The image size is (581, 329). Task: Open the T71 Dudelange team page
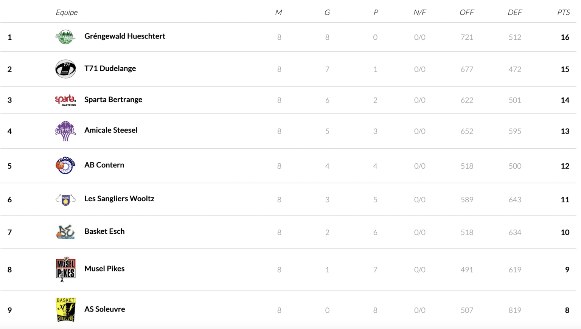click(x=110, y=68)
